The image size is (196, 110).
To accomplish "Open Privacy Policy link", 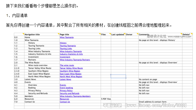I will click(x=66, y=91).
